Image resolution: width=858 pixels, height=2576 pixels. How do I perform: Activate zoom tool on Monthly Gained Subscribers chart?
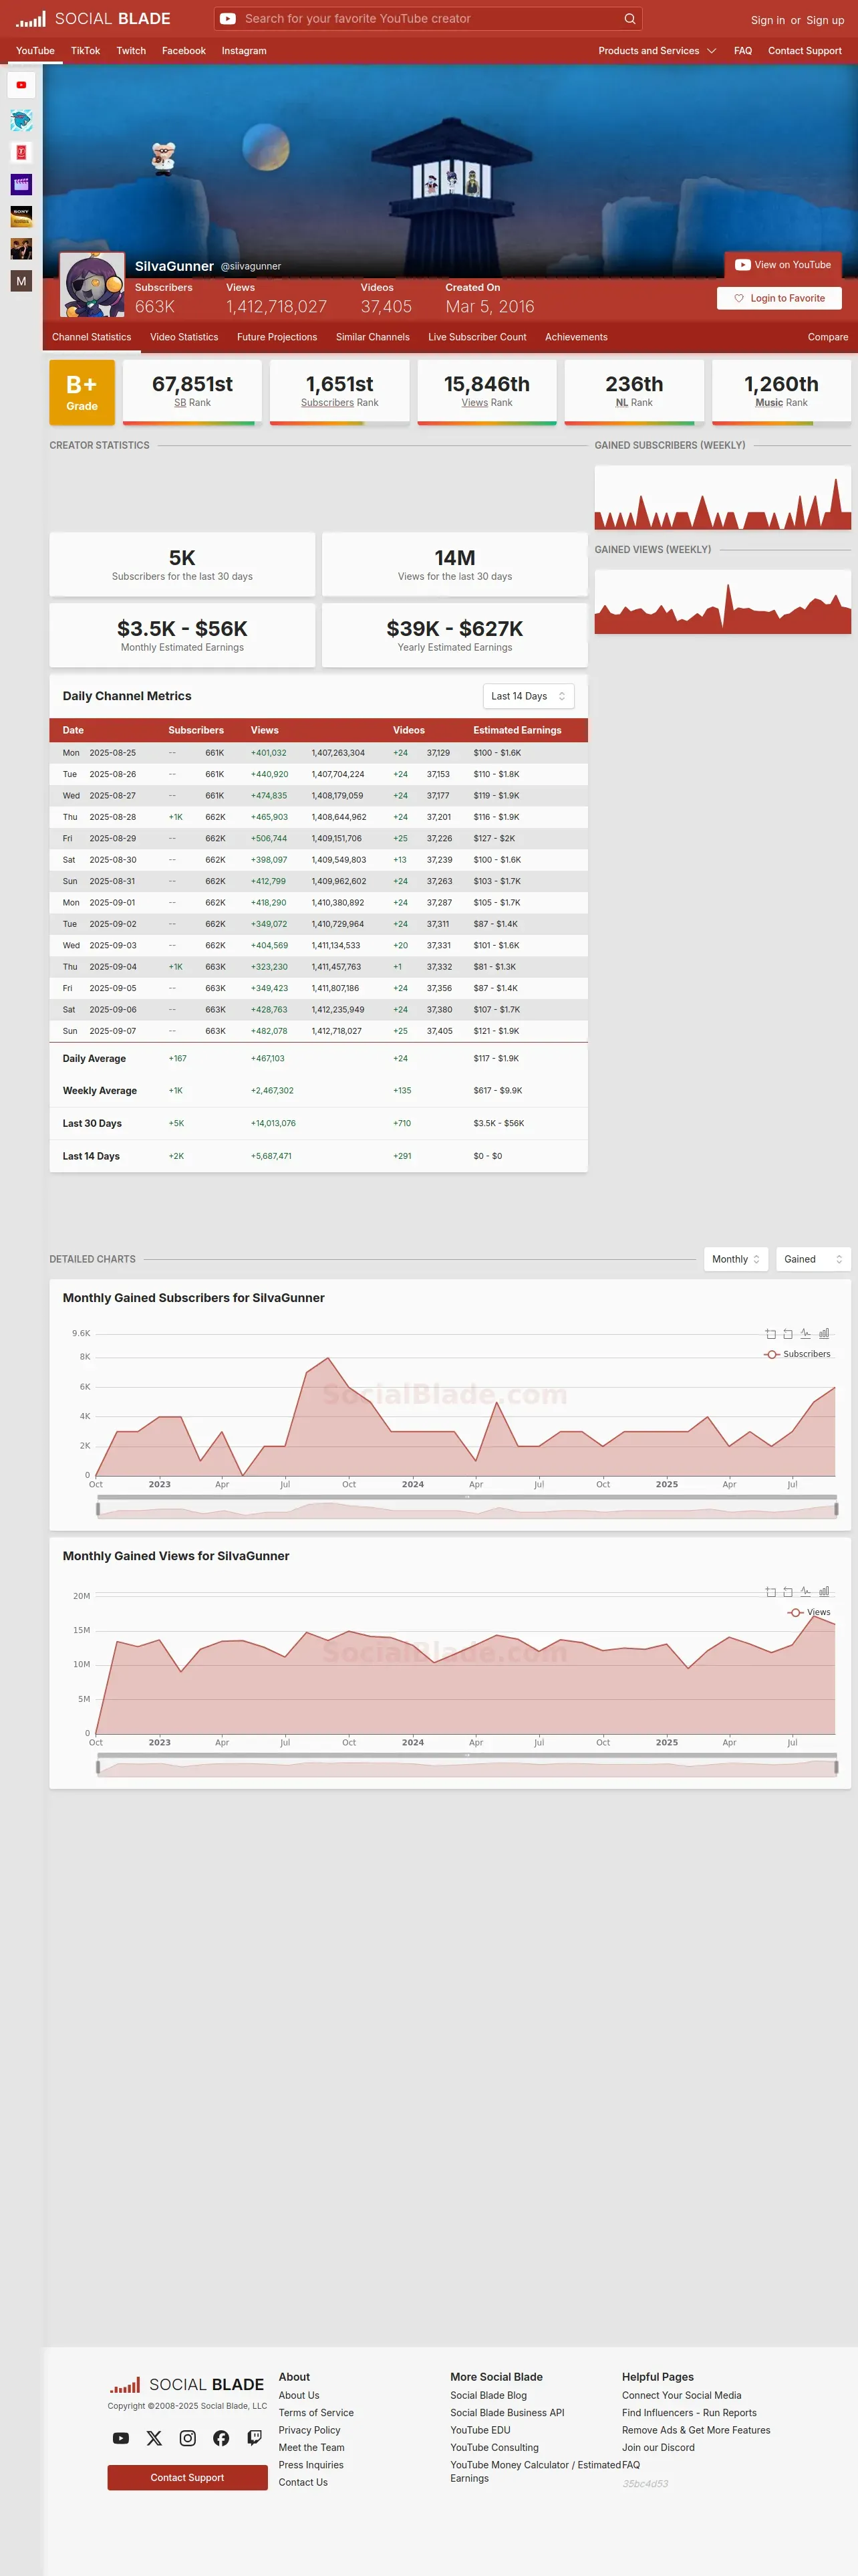770,1333
